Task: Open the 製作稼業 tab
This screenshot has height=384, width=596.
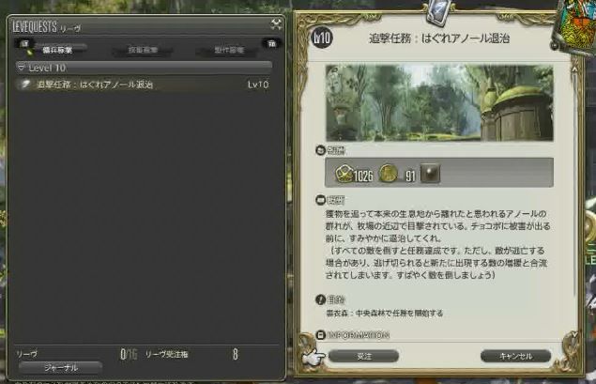Action: [x=229, y=50]
